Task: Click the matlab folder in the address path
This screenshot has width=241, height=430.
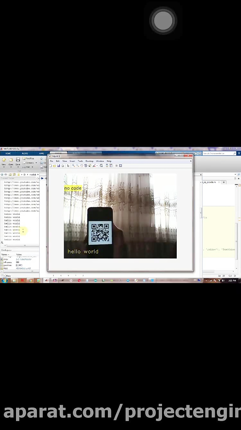Action: tap(33, 175)
